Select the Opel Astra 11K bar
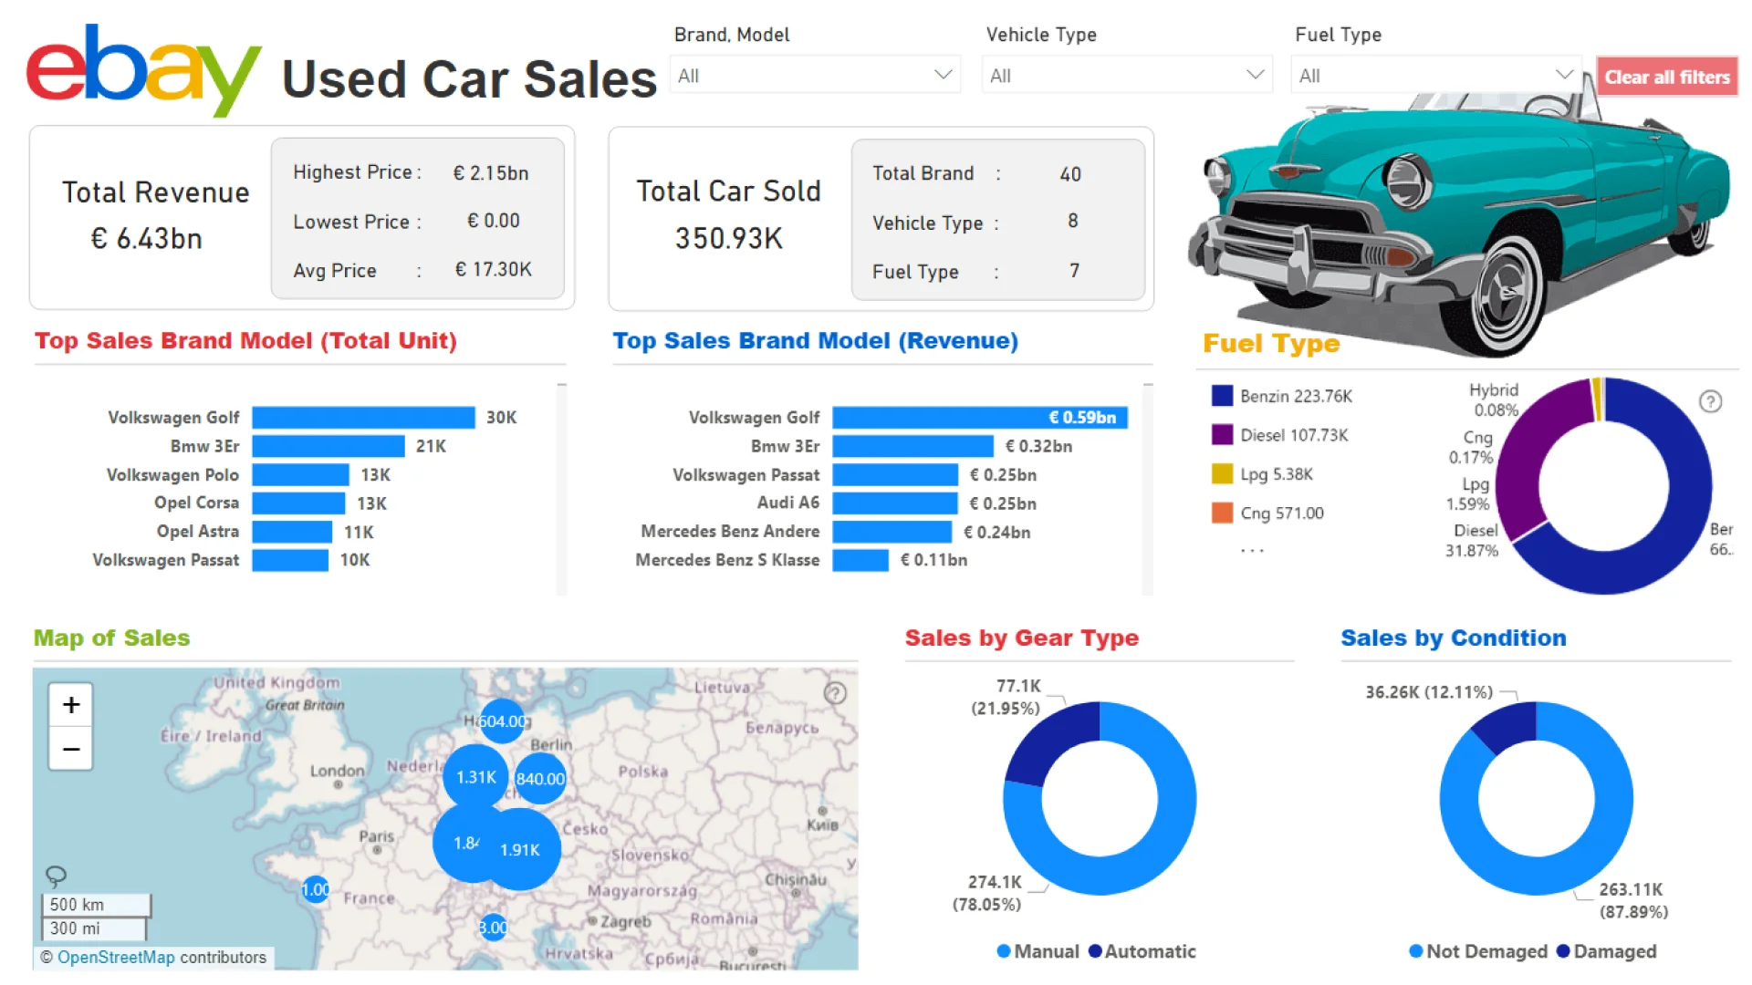Screen dimensions: 1752x985 tap(292, 532)
